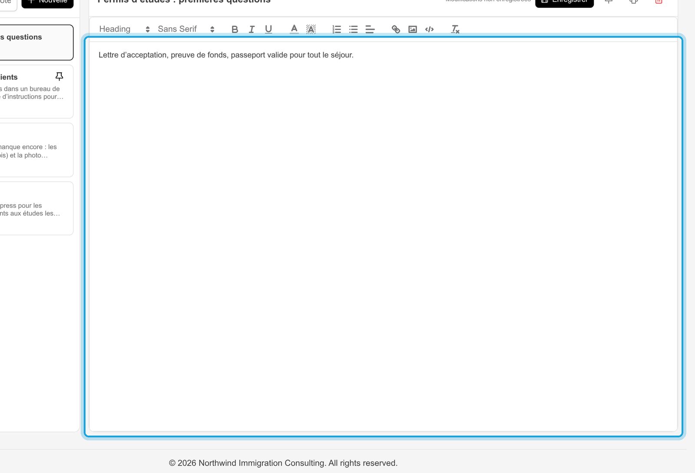Insert a code block

tap(430, 29)
